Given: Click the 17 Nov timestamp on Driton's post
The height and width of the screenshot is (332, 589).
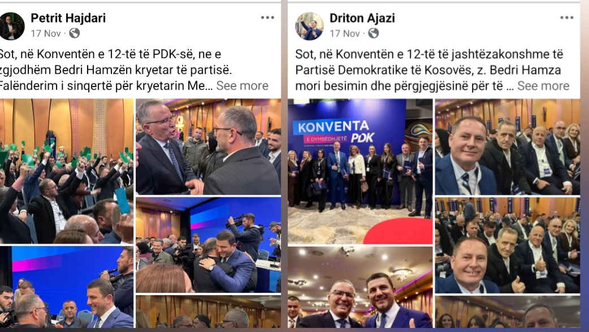Looking at the screenshot, I should click(x=344, y=33).
